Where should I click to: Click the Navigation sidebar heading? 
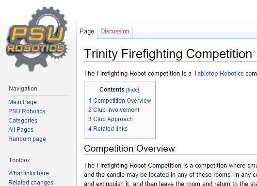(x=23, y=89)
